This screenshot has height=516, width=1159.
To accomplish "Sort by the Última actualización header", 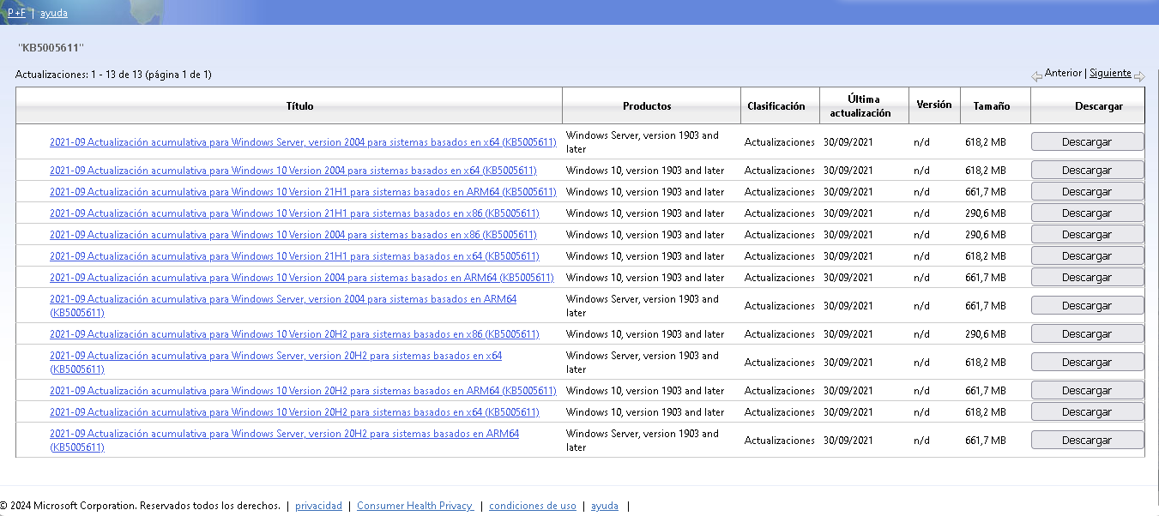I will 860,106.
